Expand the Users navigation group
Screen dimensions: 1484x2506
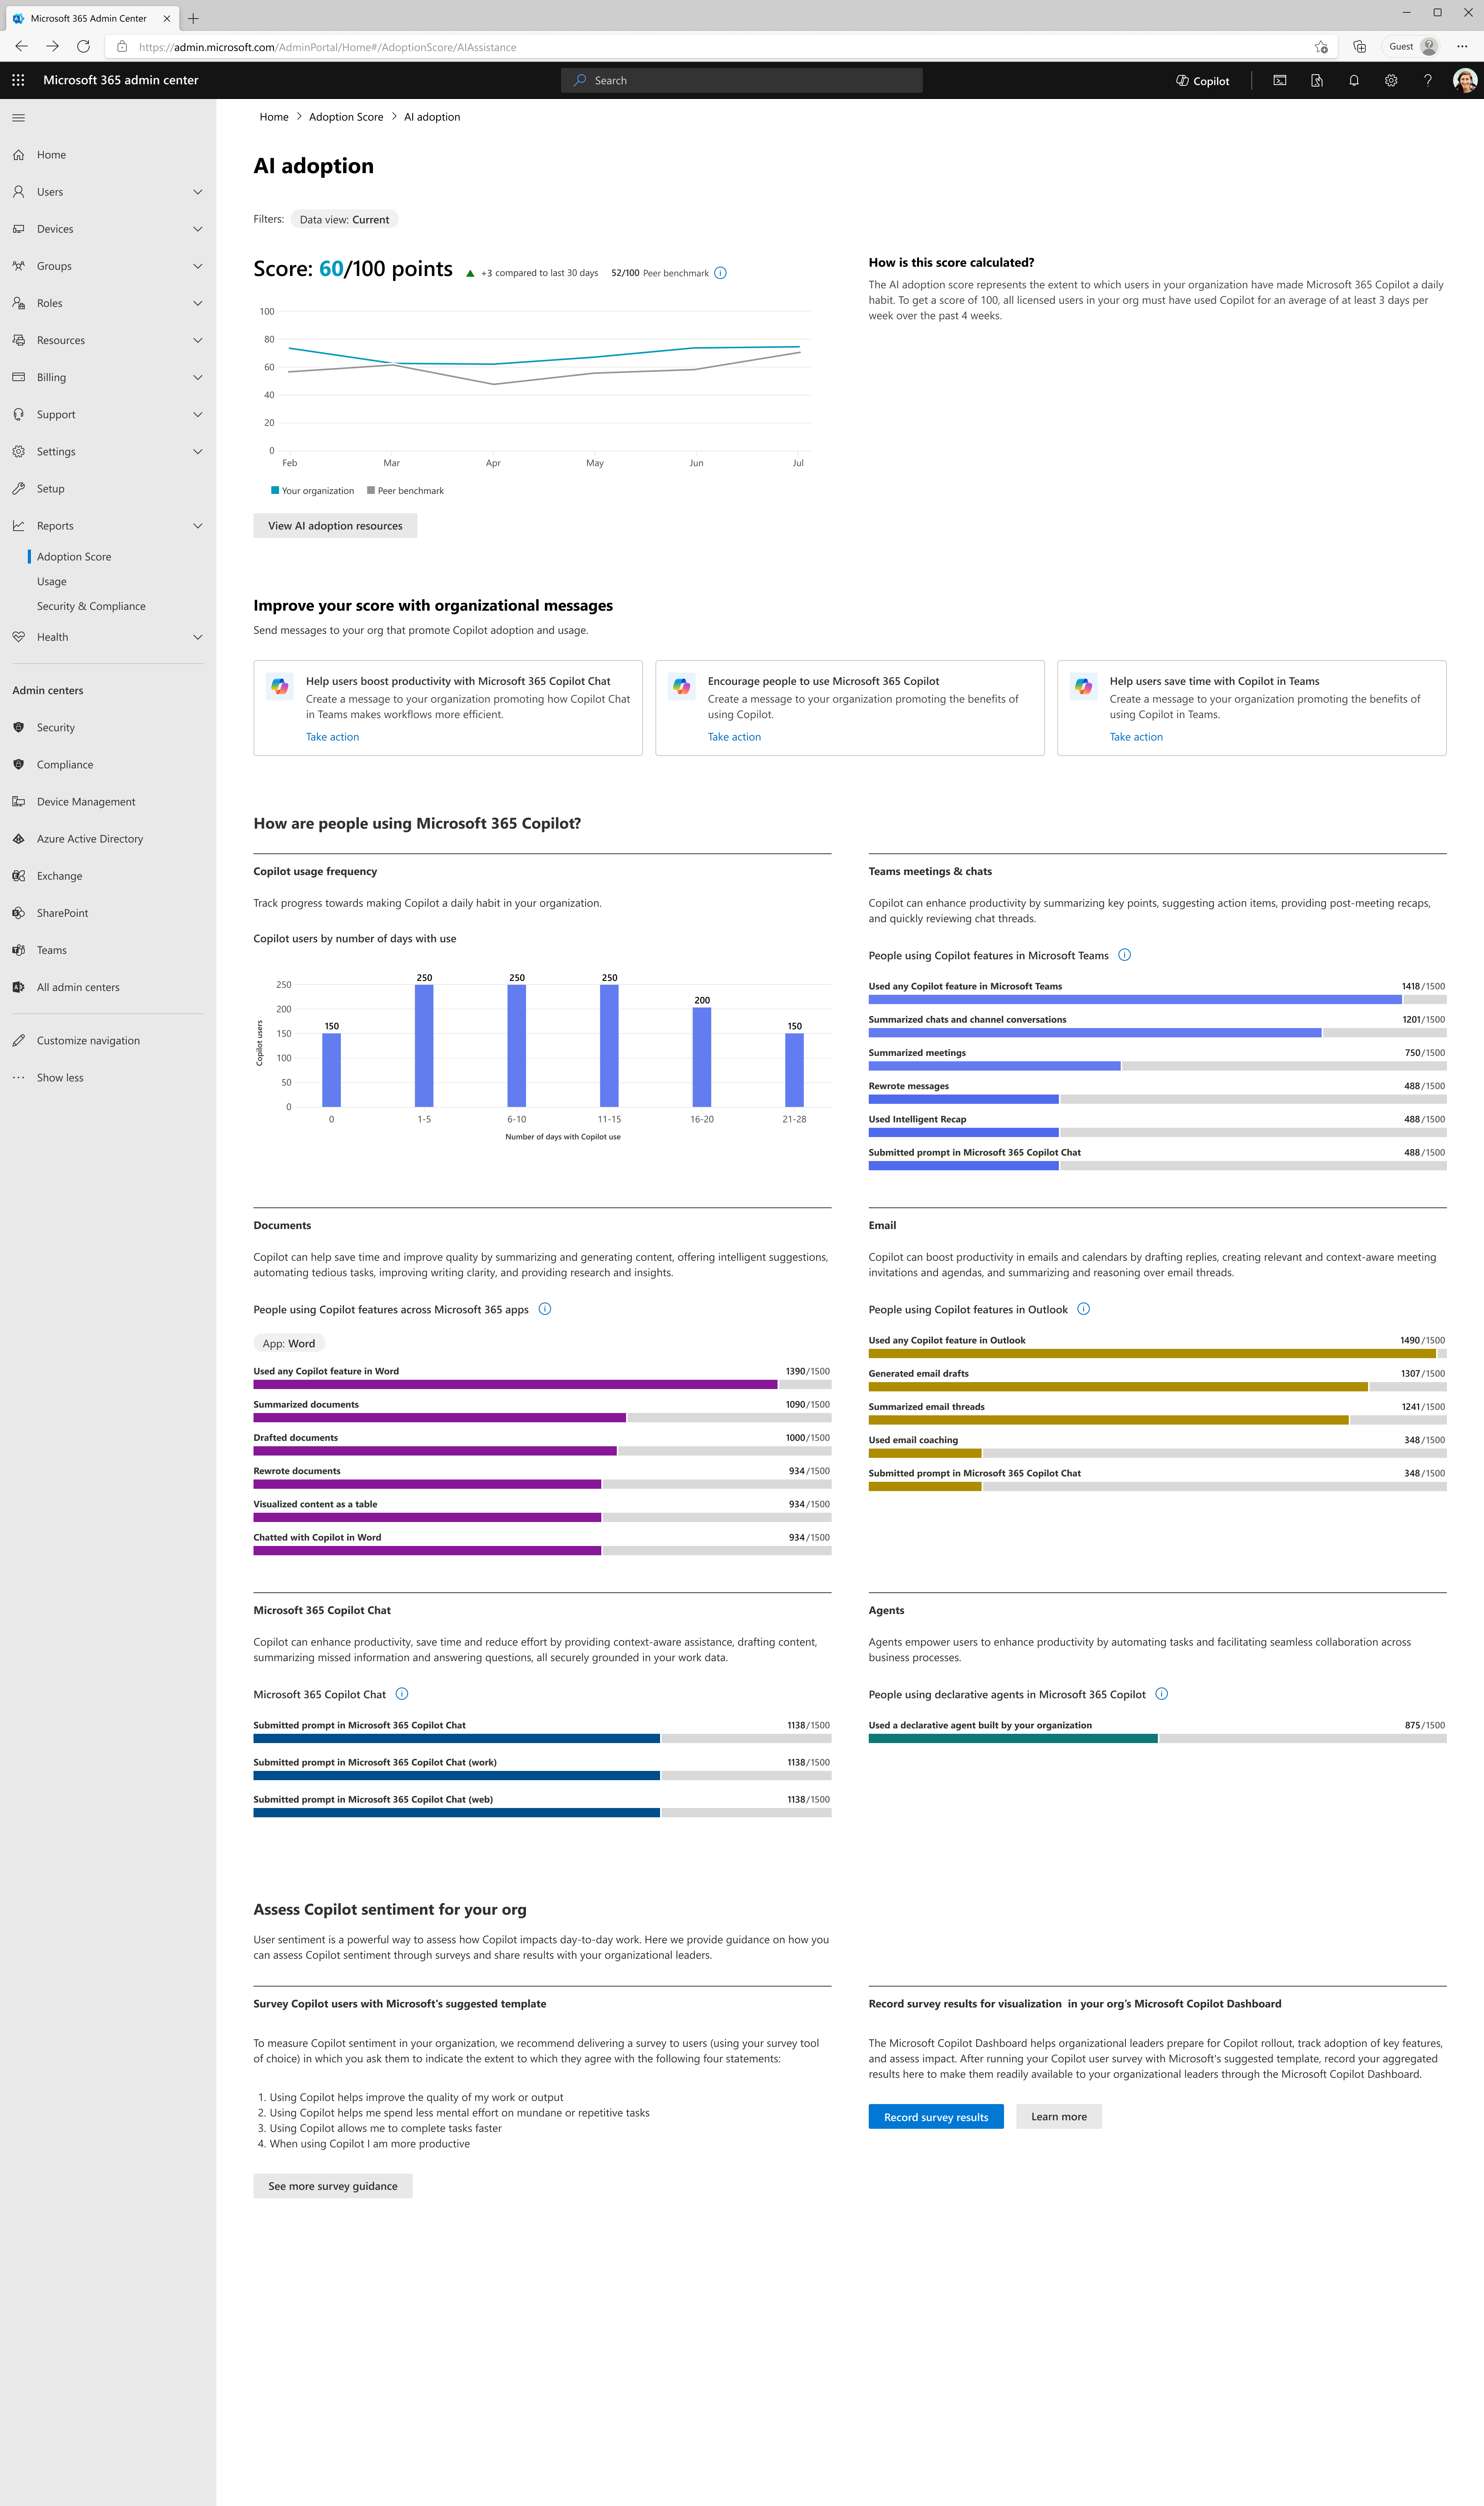click(197, 192)
